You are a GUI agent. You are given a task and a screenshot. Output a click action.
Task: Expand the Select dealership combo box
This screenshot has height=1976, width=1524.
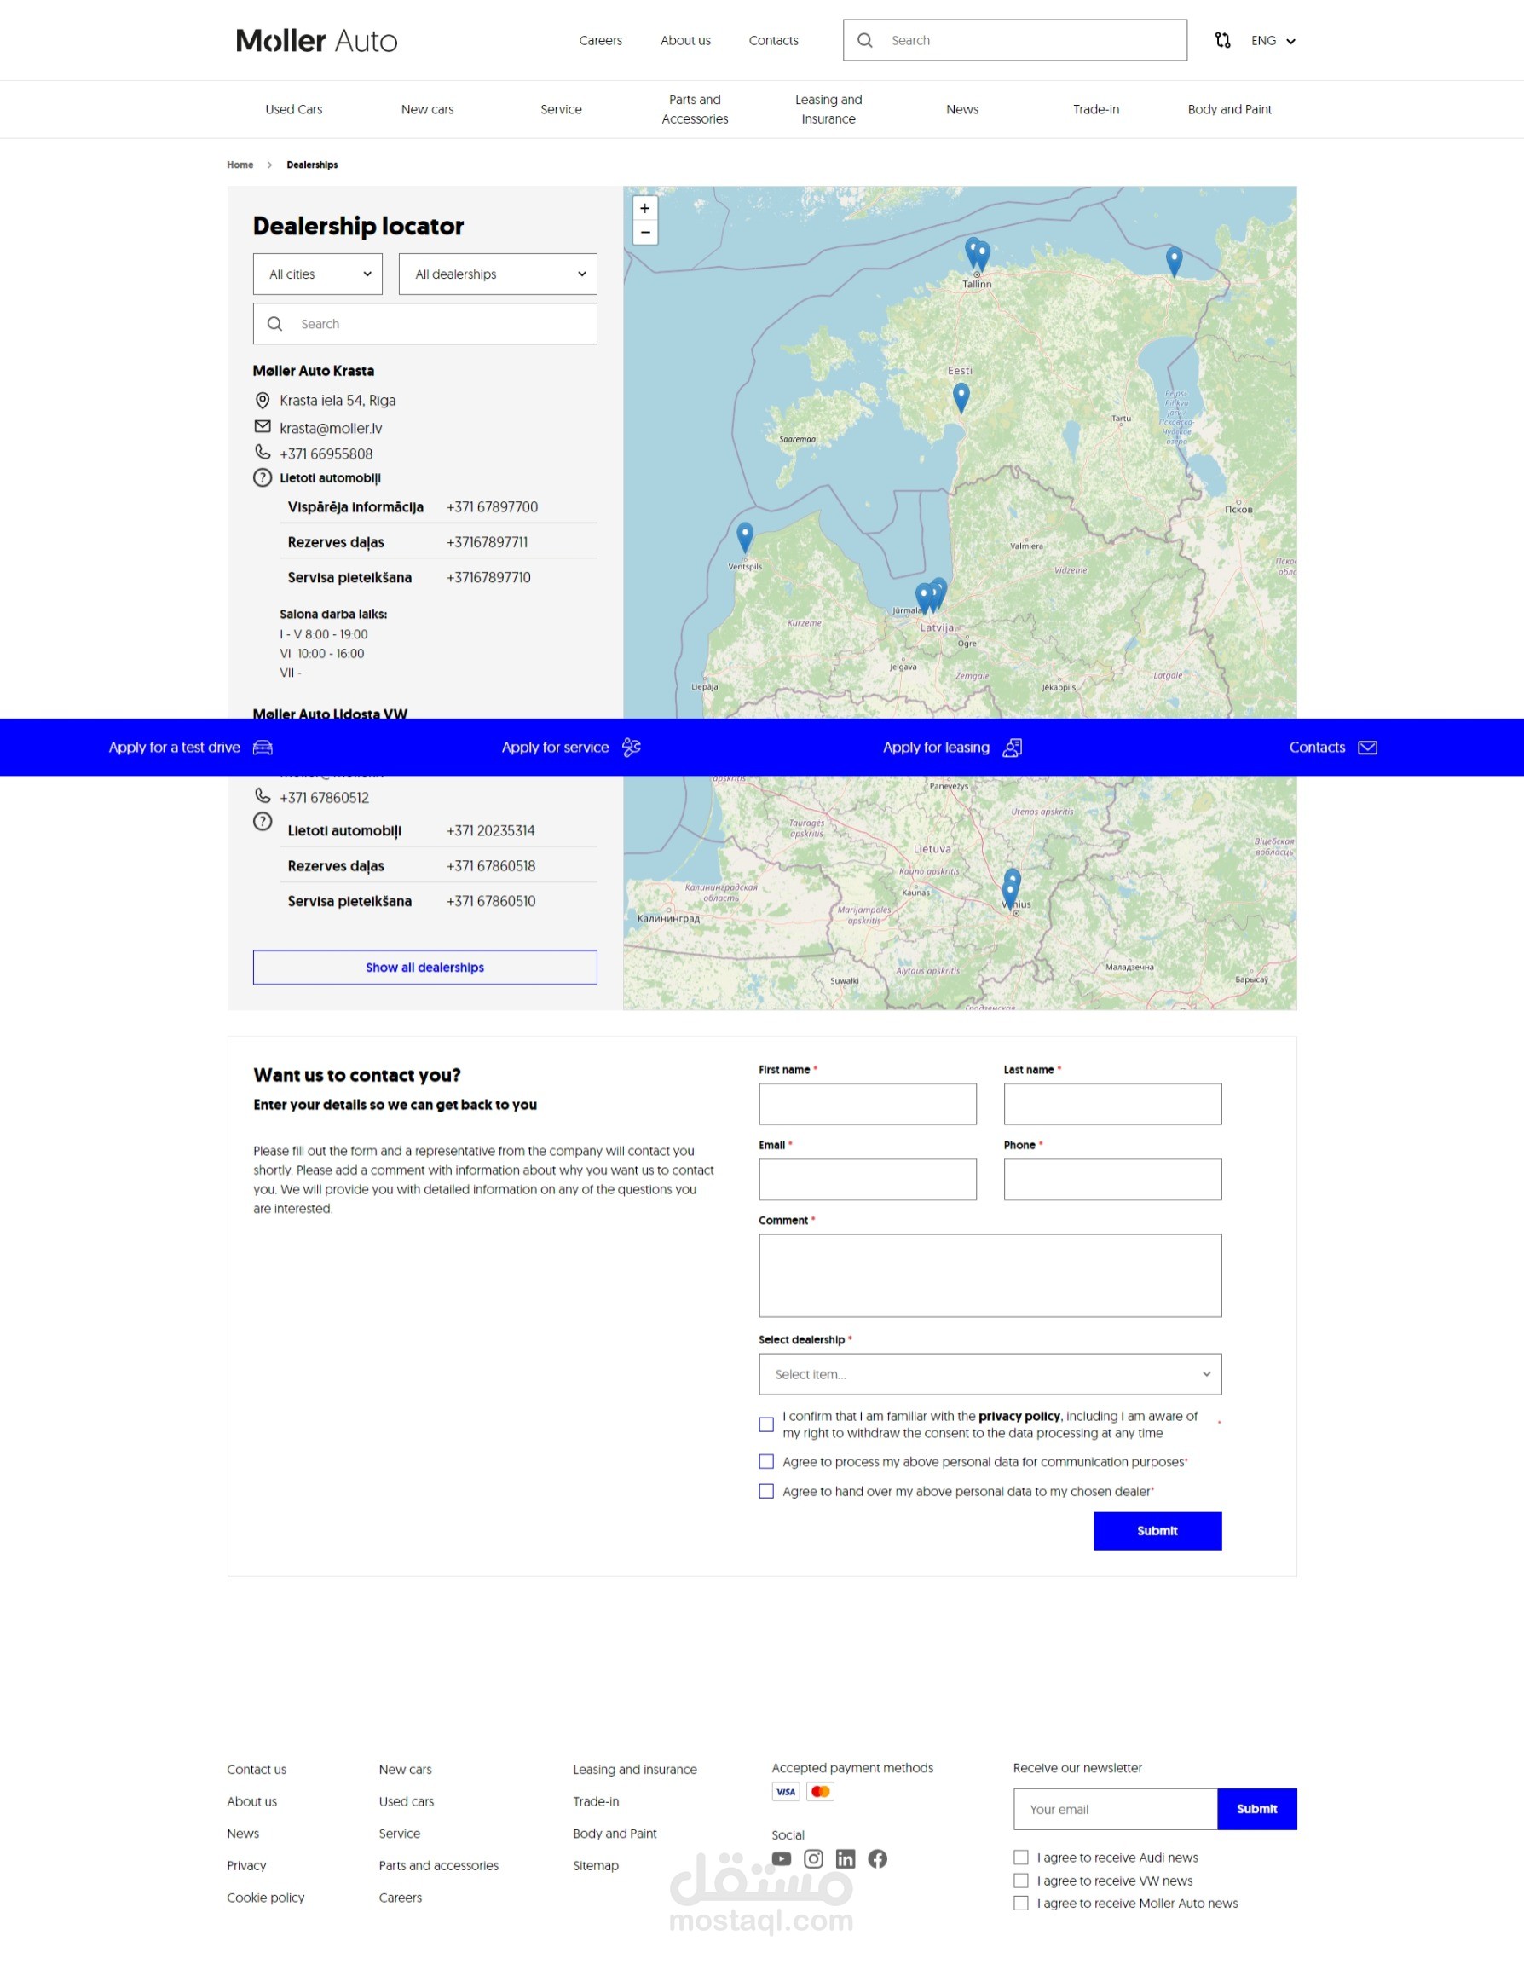click(x=990, y=1374)
